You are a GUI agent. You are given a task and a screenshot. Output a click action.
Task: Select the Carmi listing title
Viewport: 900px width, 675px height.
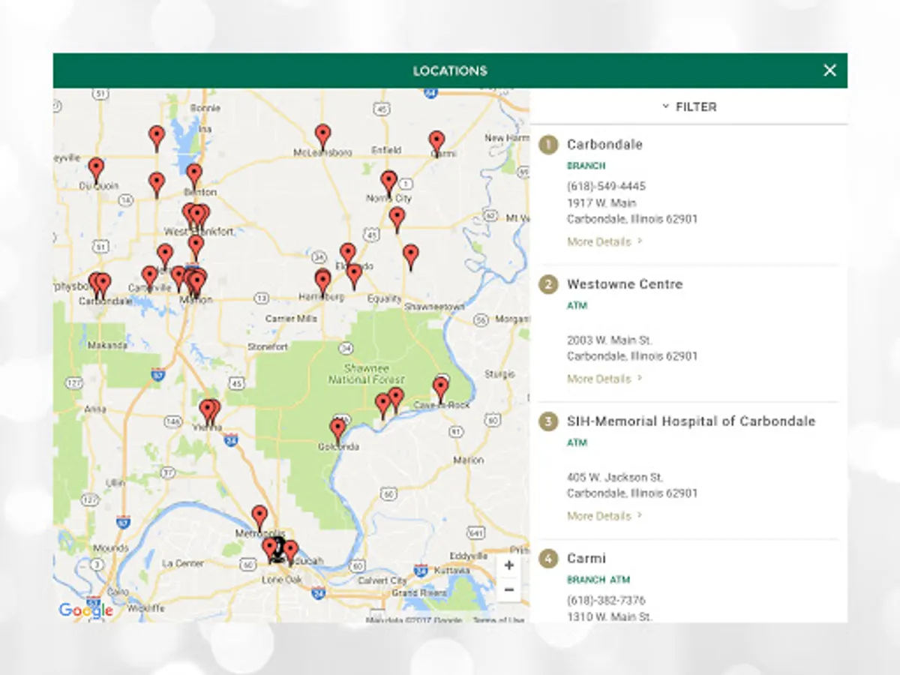[586, 559]
